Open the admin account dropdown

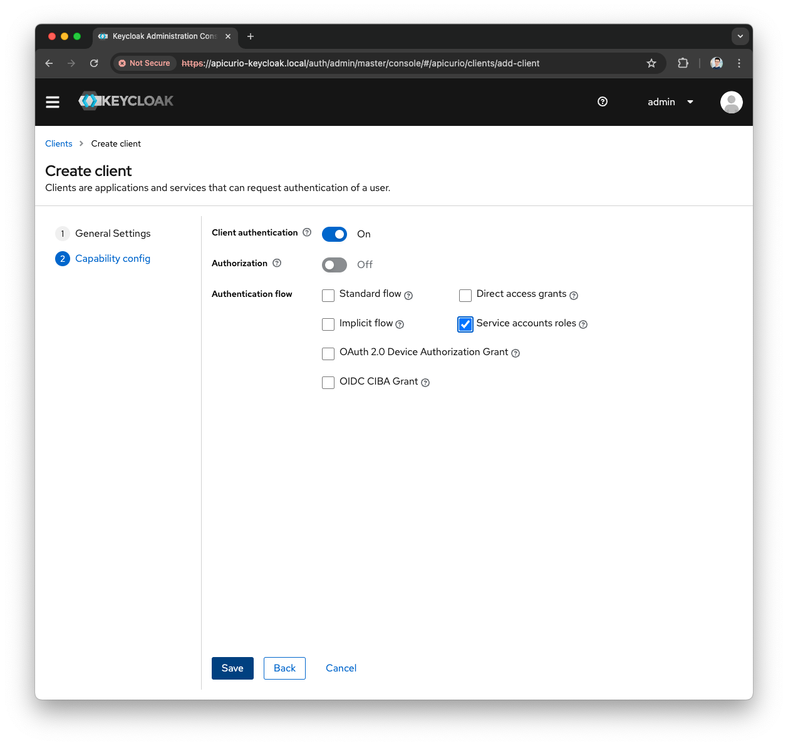[x=670, y=101]
